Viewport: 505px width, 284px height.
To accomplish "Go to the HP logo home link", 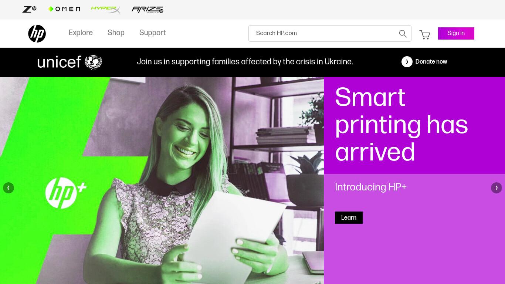I will pos(37,34).
